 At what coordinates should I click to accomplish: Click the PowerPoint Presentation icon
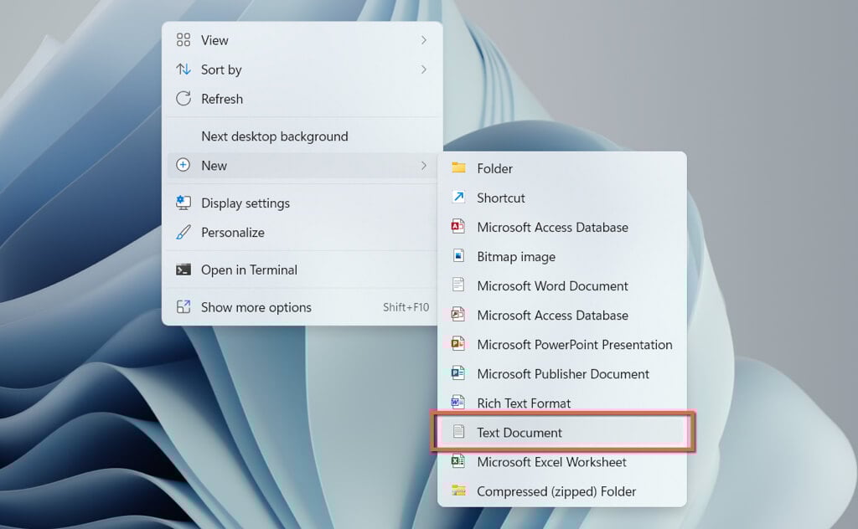pyautogui.click(x=458, y=344)
